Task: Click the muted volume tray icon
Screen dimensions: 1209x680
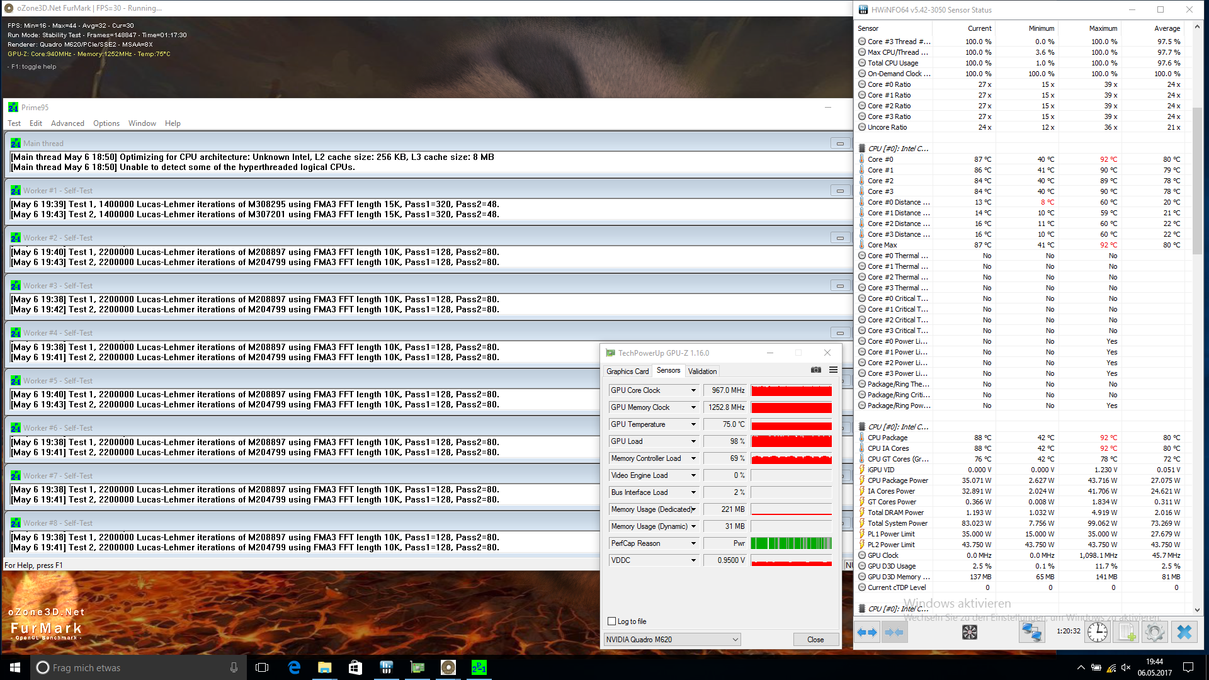Action: coord(1127,667)
